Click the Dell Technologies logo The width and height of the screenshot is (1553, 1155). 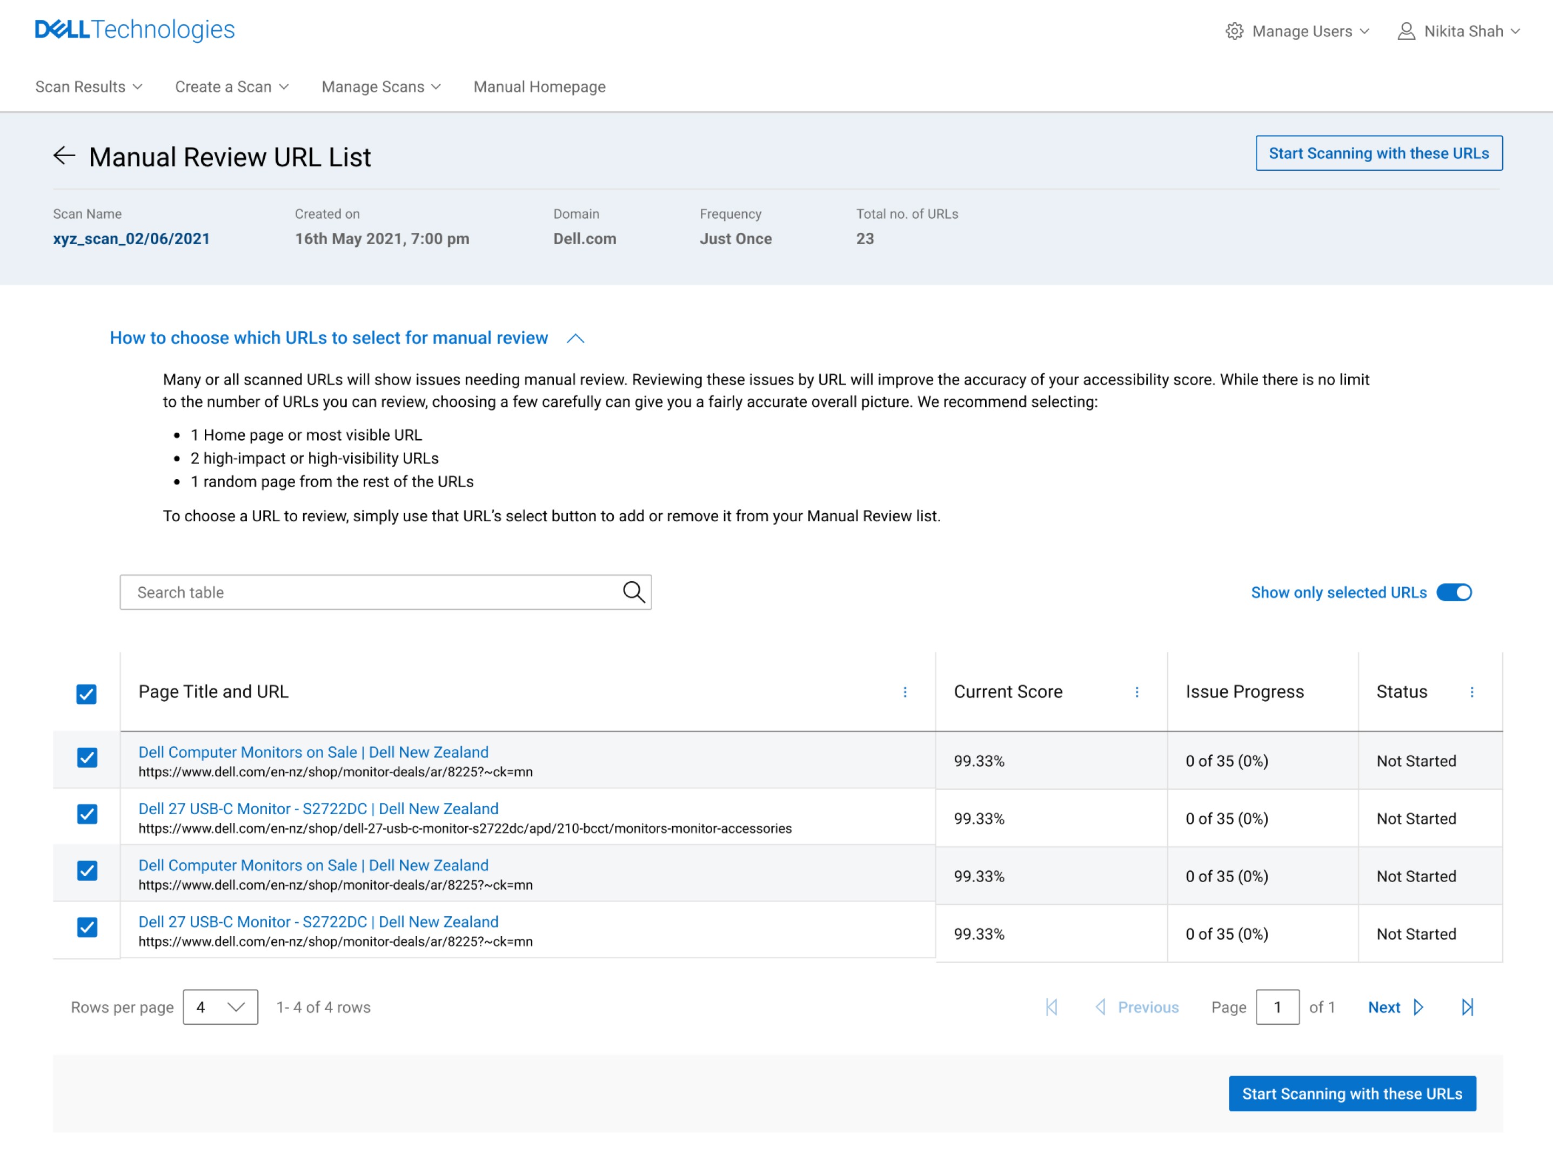click(135, 29)
